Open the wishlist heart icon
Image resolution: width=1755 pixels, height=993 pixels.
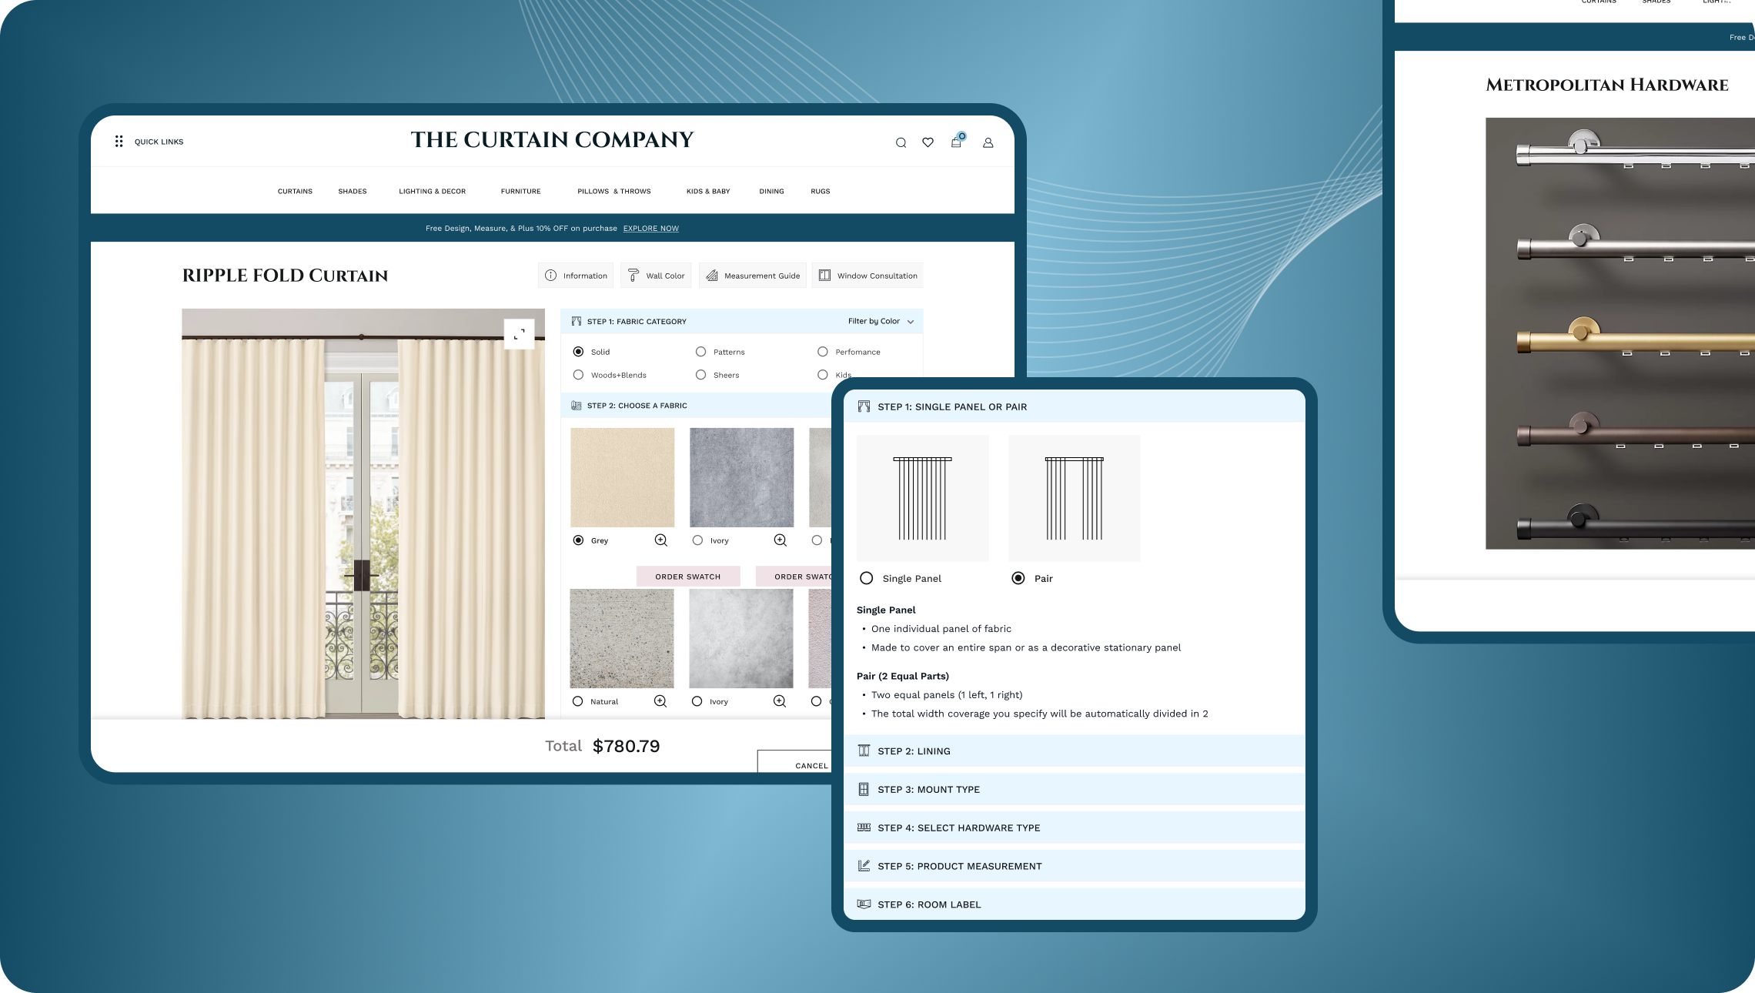click(x=928, y=142)
